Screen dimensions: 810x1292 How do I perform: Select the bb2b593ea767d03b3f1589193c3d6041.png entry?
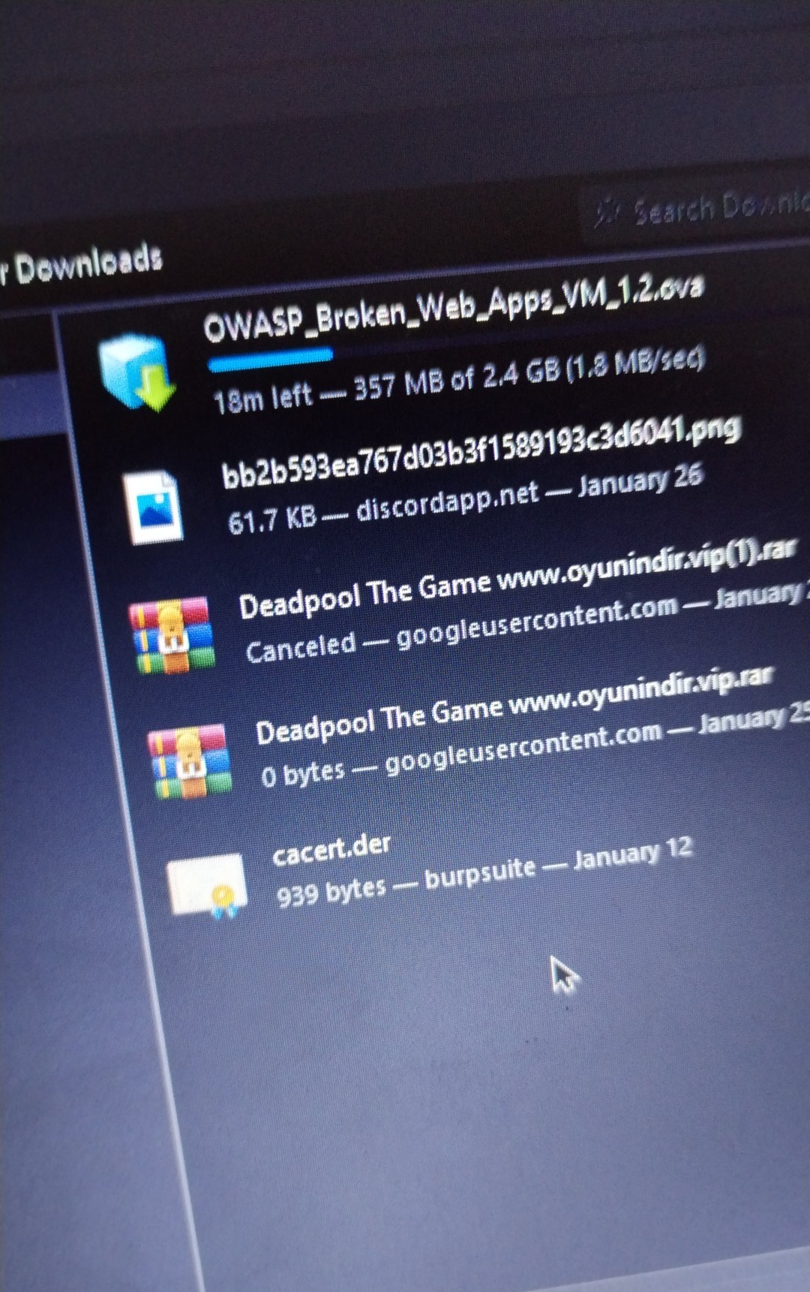480,450
